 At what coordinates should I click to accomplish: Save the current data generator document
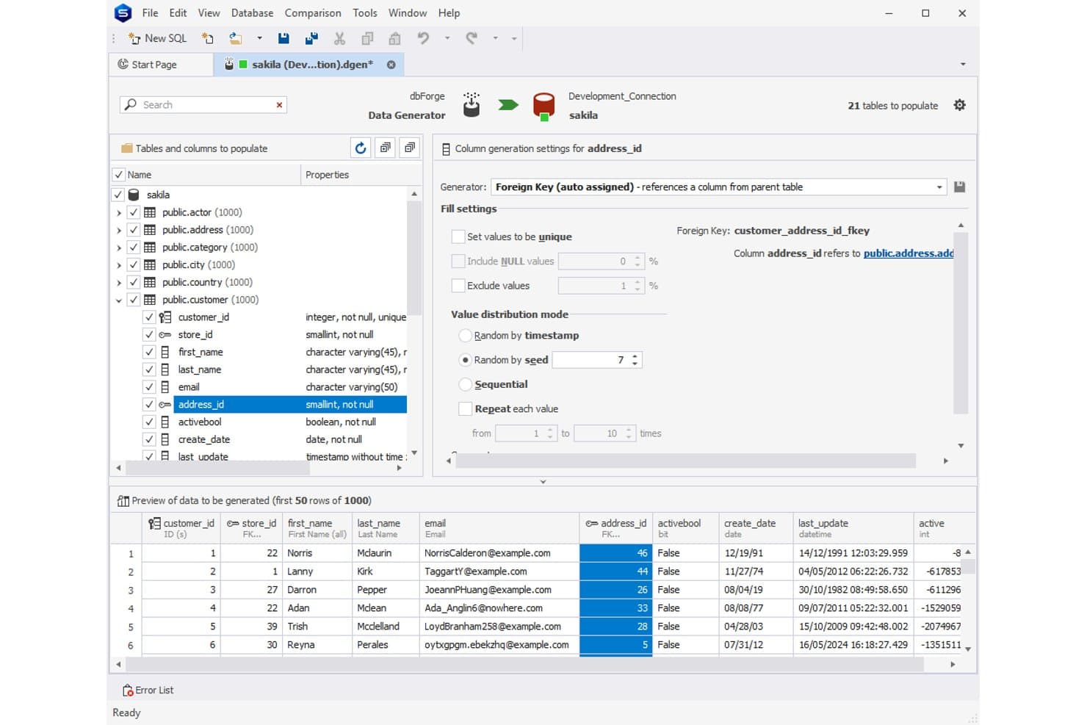[284, 38]
